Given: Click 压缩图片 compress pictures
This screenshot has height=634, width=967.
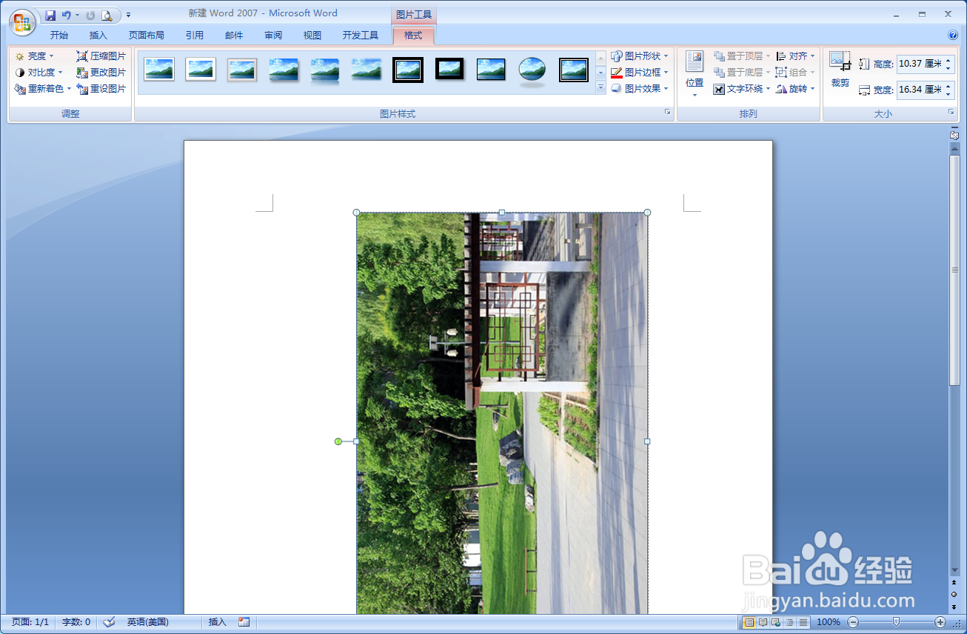Looking at the screenshot, I should pyautogui.click(x=101, y=56).
